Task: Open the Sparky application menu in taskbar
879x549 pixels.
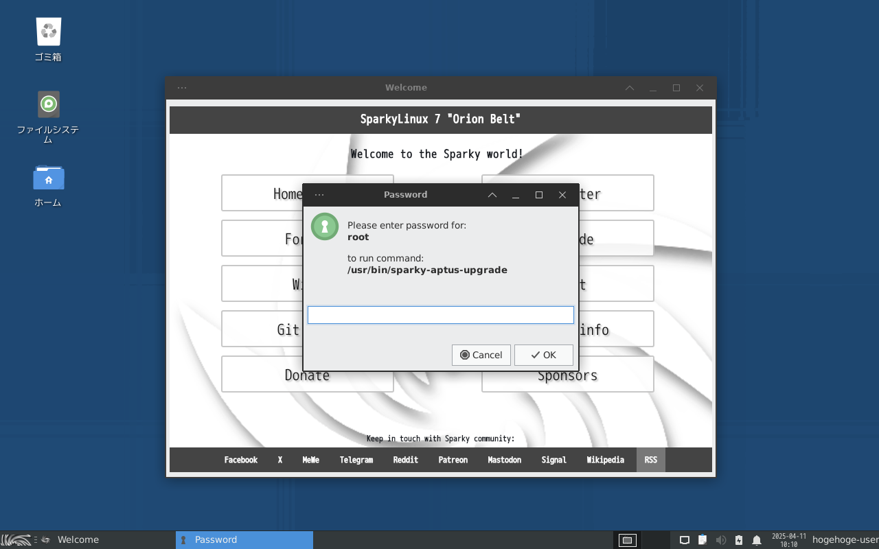Action: point(16,540)
